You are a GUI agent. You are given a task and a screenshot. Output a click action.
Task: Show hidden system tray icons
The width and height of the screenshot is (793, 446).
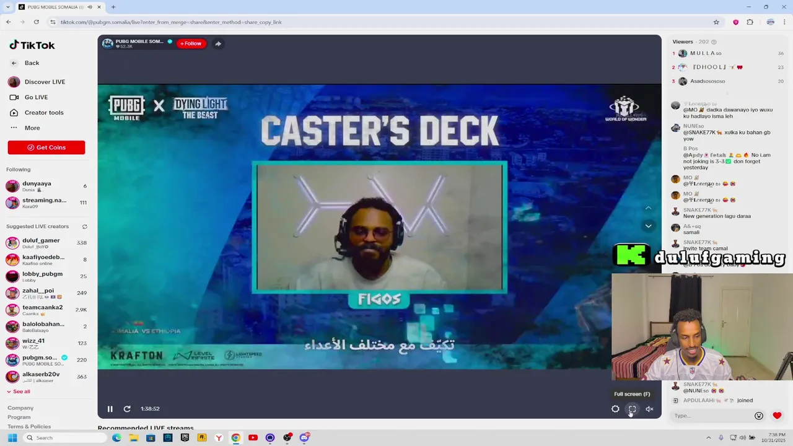(709, 438)
